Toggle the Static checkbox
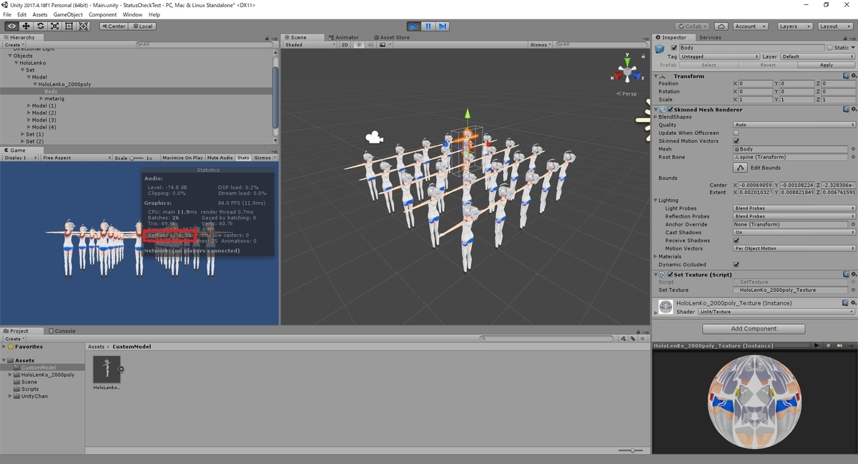The image size is (858, 464). (829, 48)
